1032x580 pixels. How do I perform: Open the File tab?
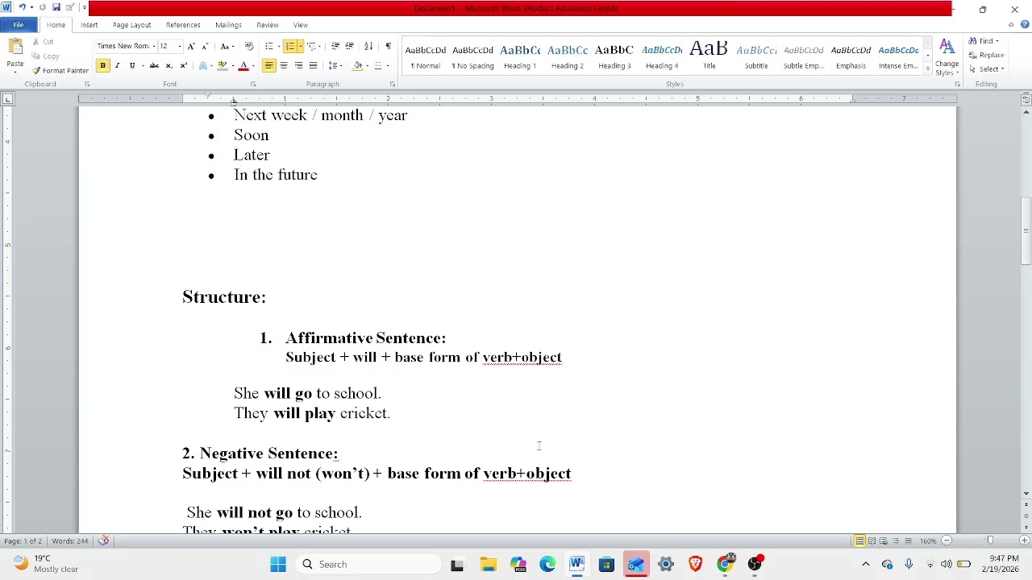tap(18, 25)
